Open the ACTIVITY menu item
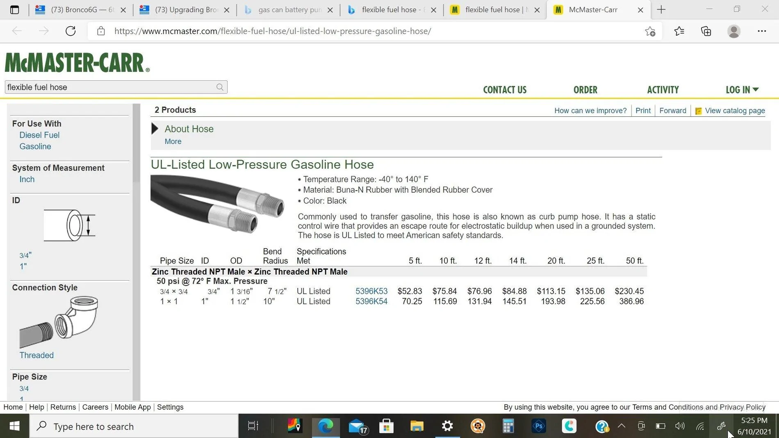 coord(663,90)
